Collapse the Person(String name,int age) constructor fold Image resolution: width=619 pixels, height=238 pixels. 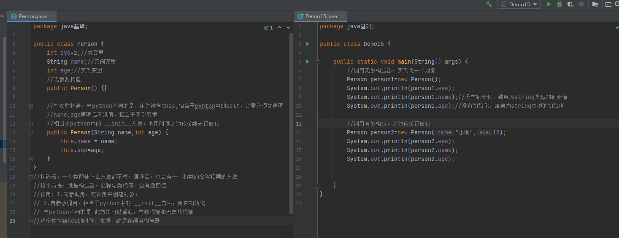tap(31, 133)
